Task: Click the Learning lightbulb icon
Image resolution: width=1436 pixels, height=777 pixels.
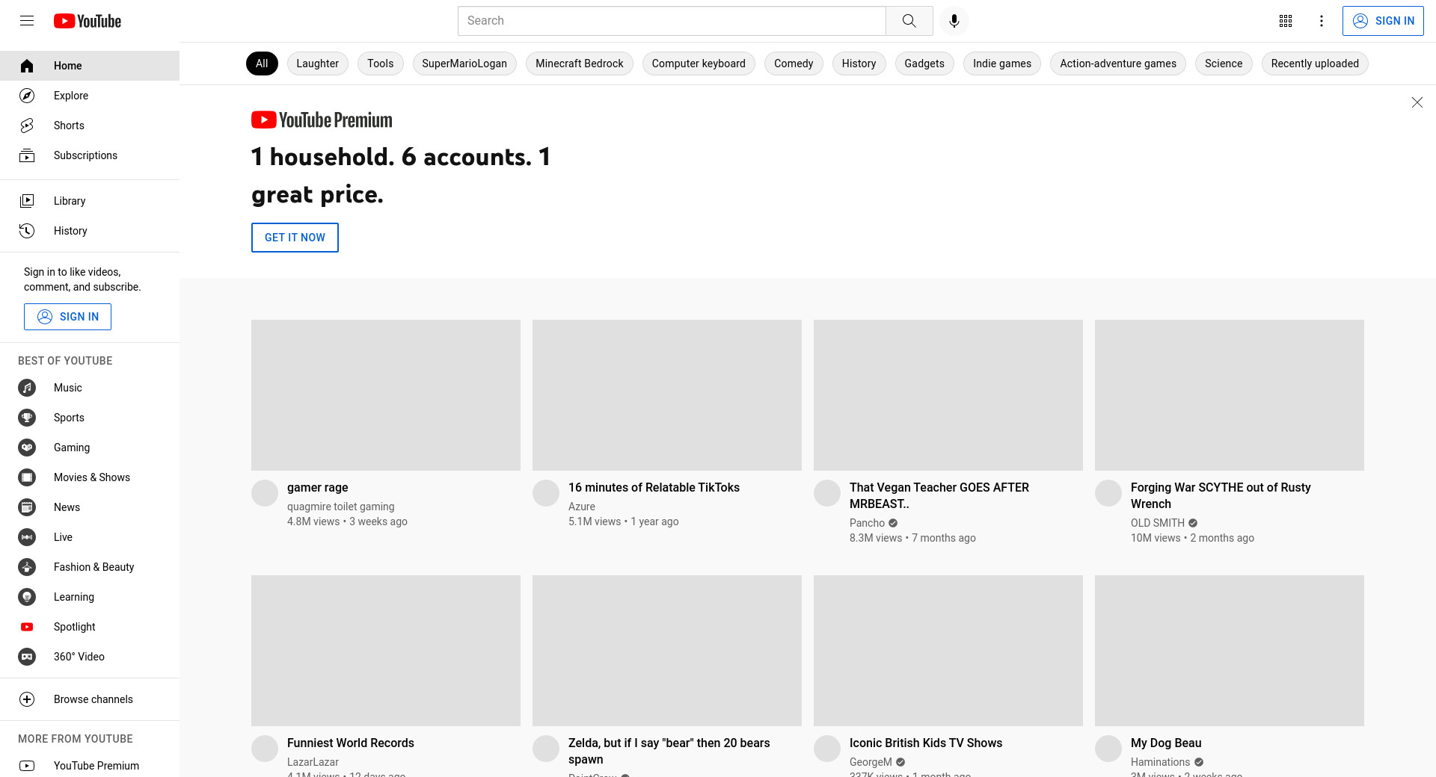Action: 27,597
